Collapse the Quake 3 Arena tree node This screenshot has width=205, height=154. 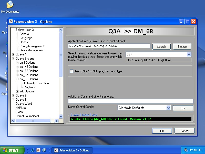tap(13, 59)
